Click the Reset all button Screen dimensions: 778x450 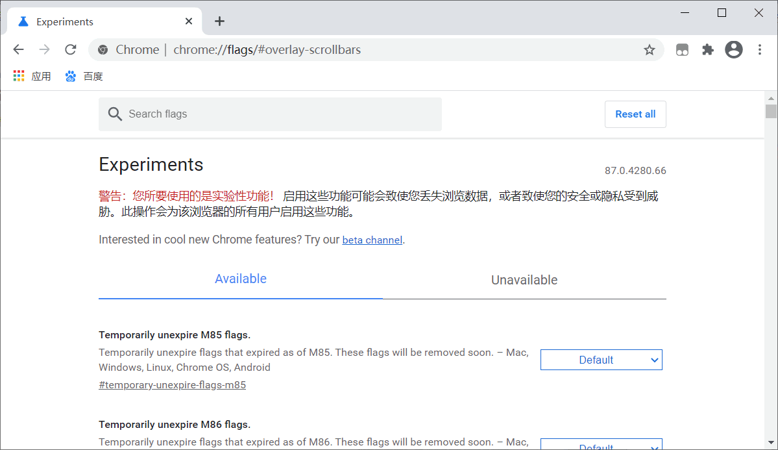[635, 114]
